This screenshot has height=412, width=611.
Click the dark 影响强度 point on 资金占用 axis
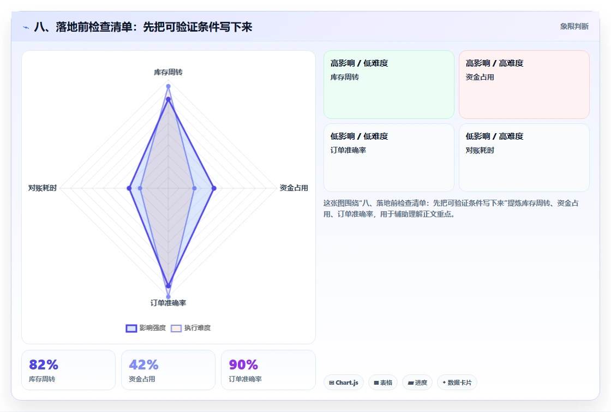(x=214, y=188)
